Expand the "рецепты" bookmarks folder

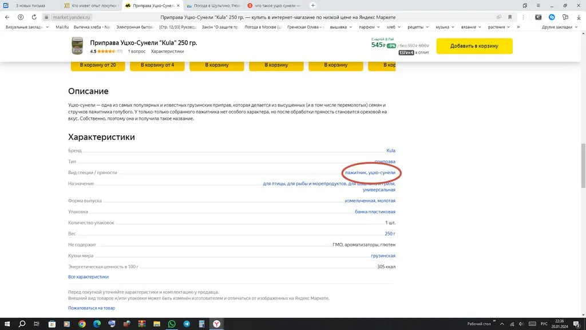[418, 27]
